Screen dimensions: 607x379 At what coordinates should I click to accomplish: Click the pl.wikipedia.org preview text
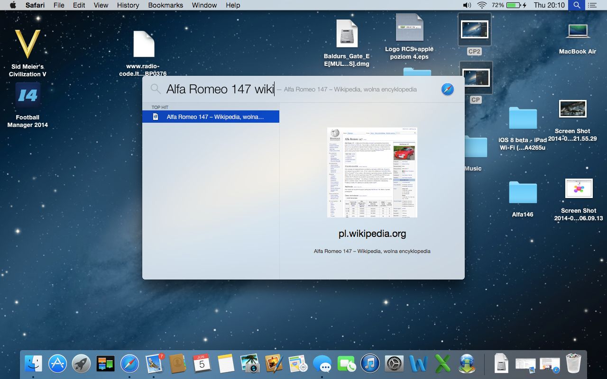coord(372,234)
